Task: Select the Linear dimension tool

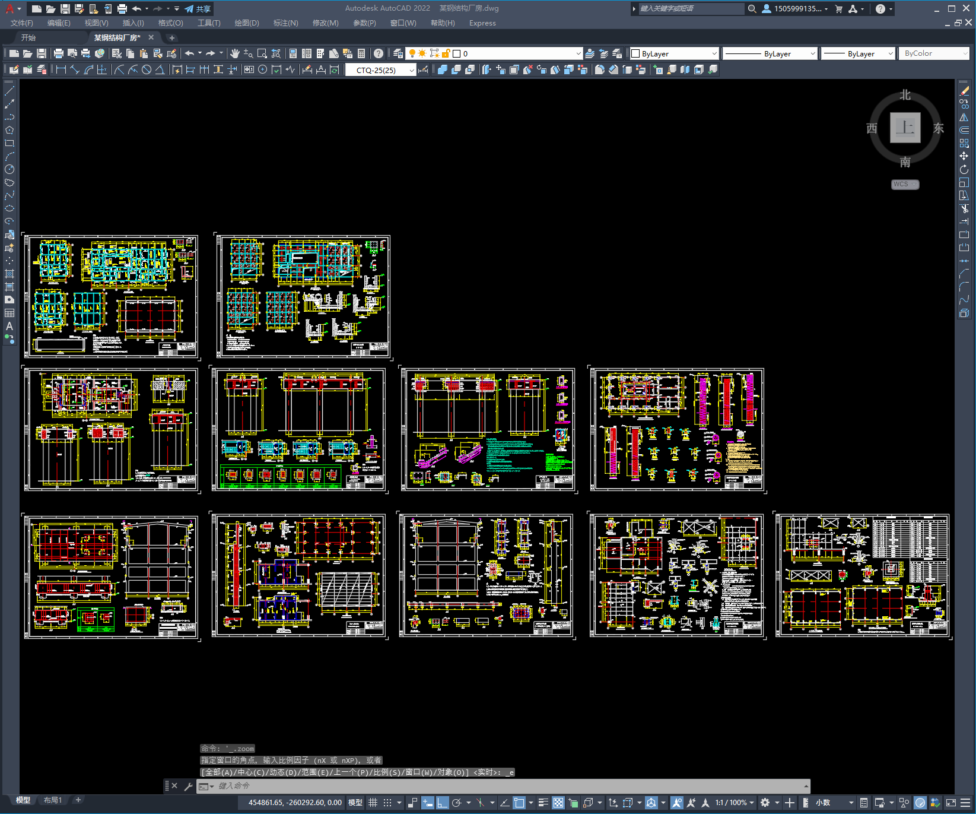Action: pos(61,69)
